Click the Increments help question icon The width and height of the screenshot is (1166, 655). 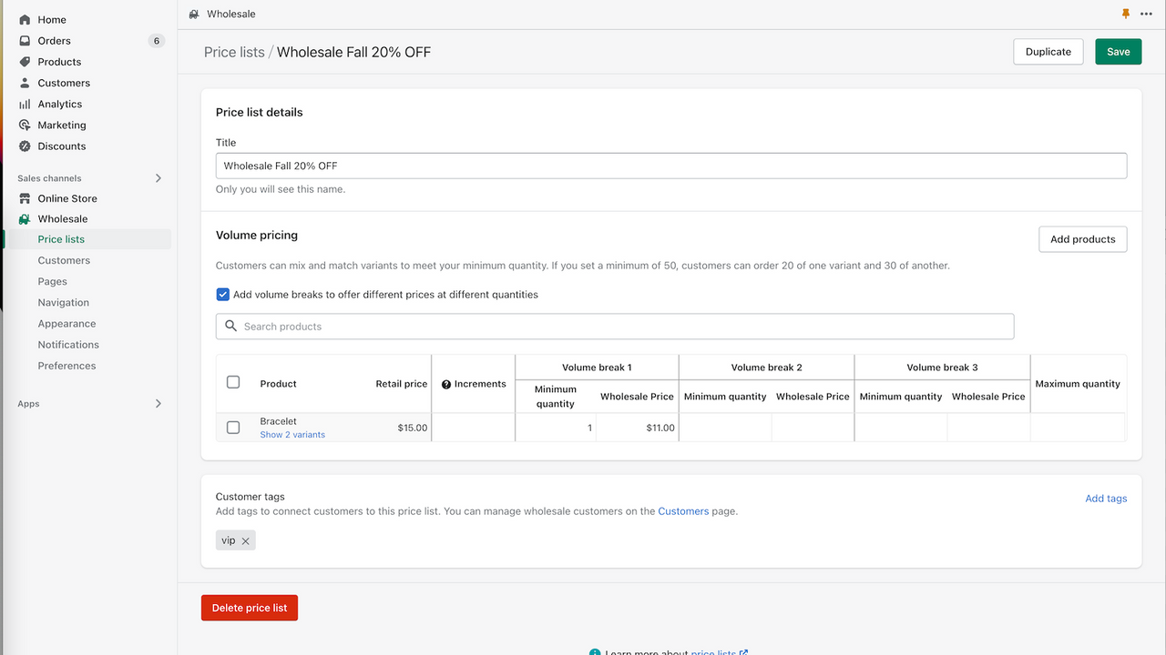tap(446, 384)
